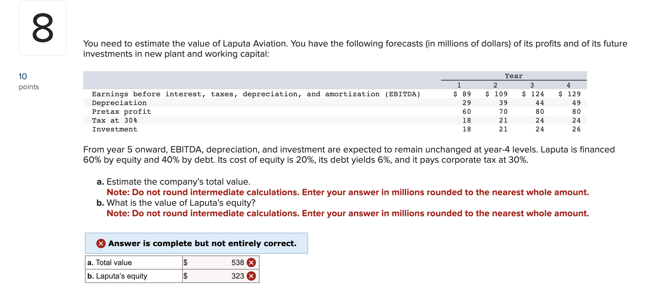The image size is (649, 295).
Task: Click the Tax at 30% row label
Action: [x=115, y=120]
